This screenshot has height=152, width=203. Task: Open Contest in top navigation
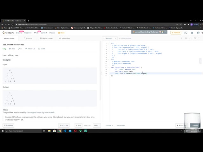coord(44,33)
